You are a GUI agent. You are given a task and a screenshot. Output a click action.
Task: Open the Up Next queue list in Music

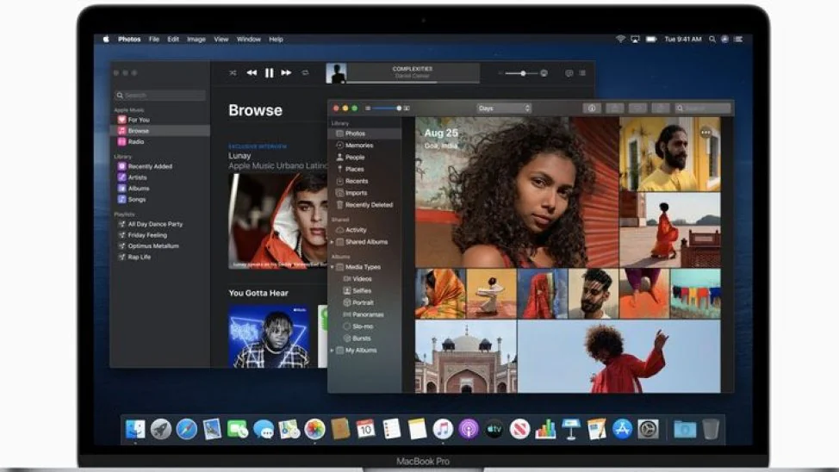(582, 73)
